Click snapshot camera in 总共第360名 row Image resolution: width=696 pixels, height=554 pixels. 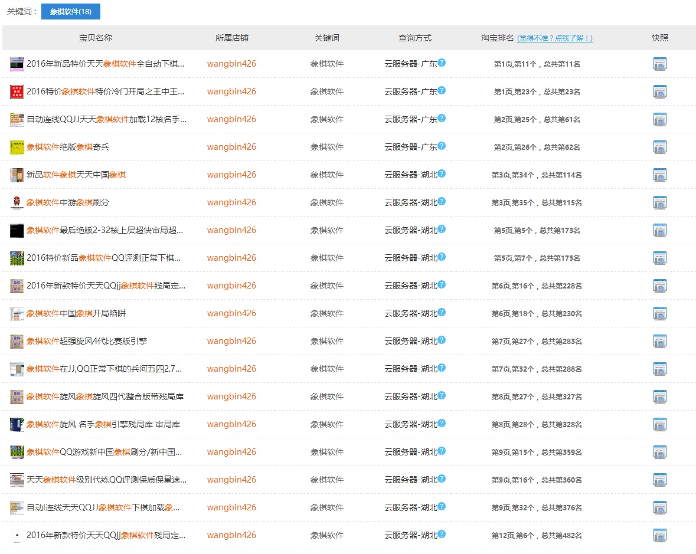coord(659,480)
